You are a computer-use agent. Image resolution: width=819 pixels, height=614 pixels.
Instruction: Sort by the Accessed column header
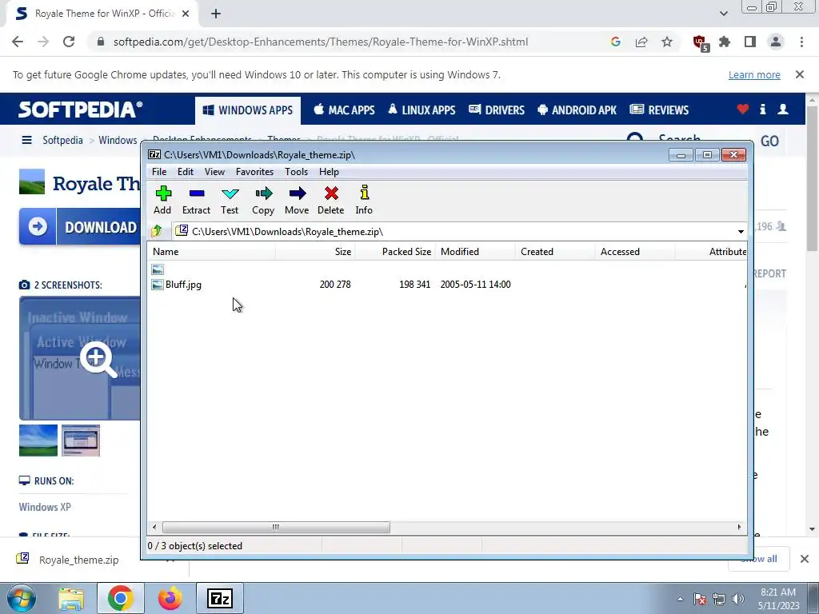(635, 252)
